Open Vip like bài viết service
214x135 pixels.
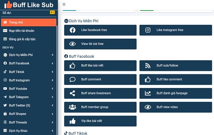tap(100, 121)
